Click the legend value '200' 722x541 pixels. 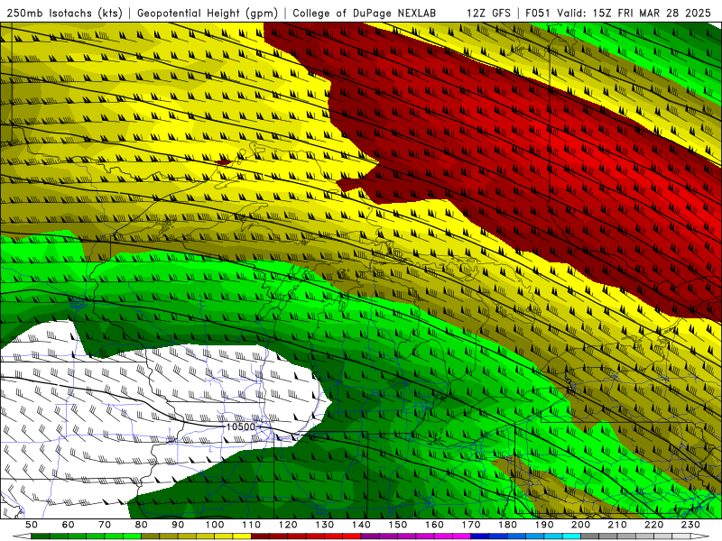point(580,525)
